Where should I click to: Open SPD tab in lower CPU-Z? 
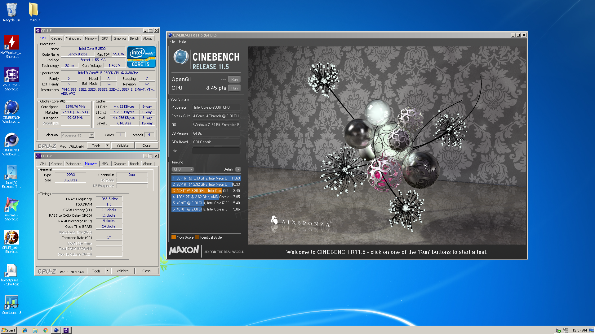[x=105, y=164]
